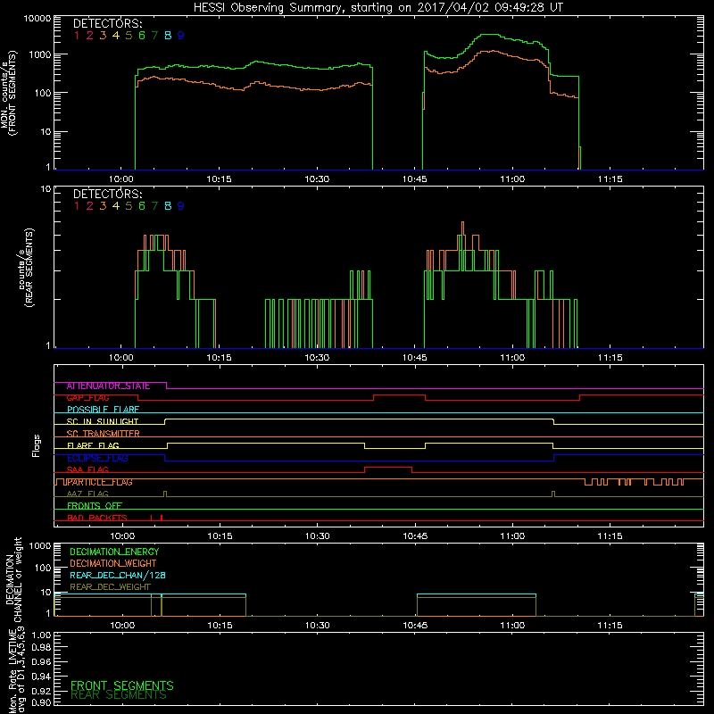Click the DECIMATION_WEIGHT legend entry
The image size is (714, 714).
pyautogui.click(x=113, y=563)
